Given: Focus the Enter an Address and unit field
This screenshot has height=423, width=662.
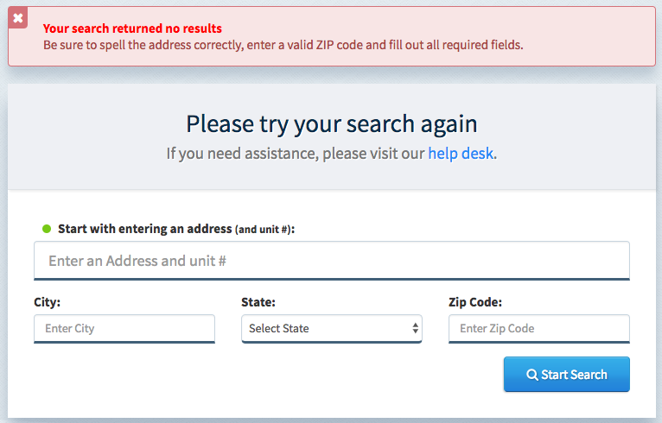Looking at the screenshot, I should point(331,260).
